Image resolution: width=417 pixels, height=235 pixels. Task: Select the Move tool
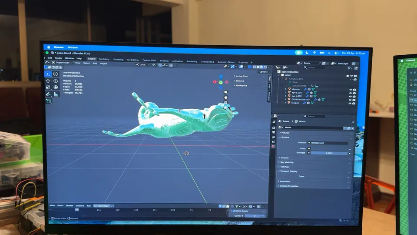(x=48, y=81)
